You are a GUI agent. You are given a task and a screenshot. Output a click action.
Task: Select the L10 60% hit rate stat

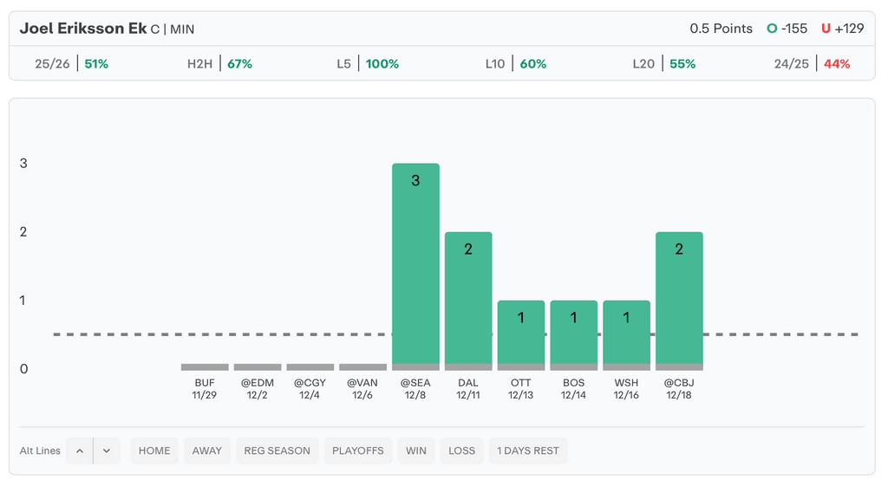coord(516,64)
